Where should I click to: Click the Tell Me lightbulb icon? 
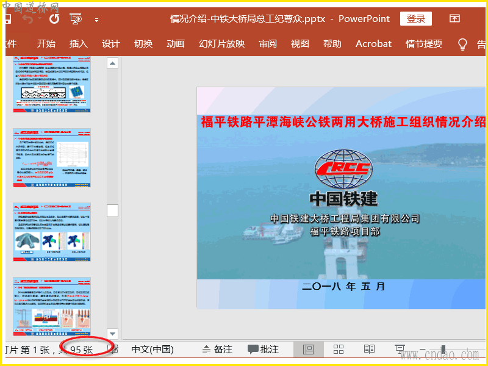click(462, 44)
